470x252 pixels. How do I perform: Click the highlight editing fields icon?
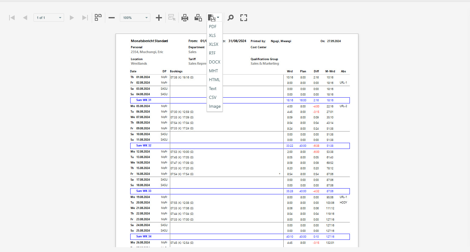pos(172,18)
